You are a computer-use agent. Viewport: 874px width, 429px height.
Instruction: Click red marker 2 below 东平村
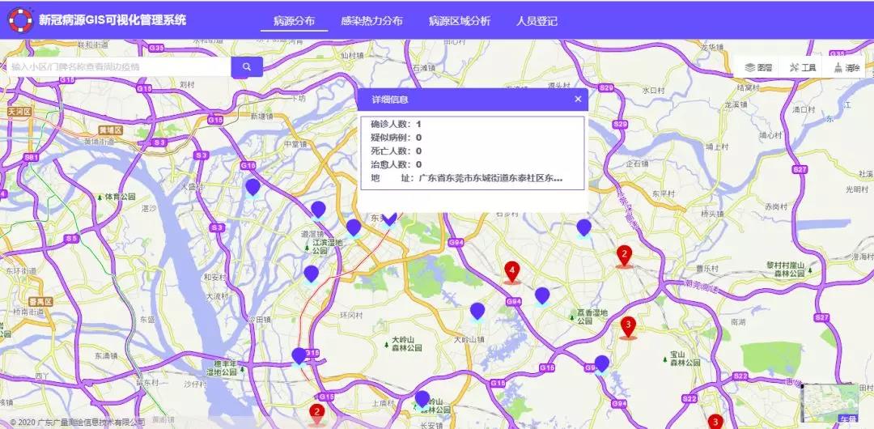[624, 255]
